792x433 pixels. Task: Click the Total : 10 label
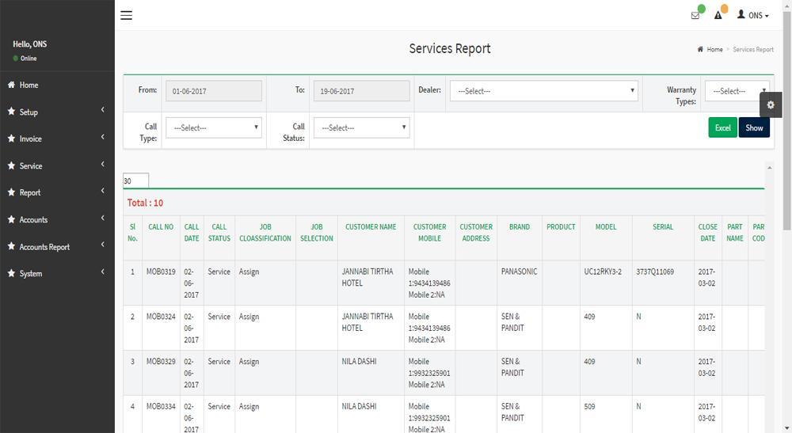[145, 203]
